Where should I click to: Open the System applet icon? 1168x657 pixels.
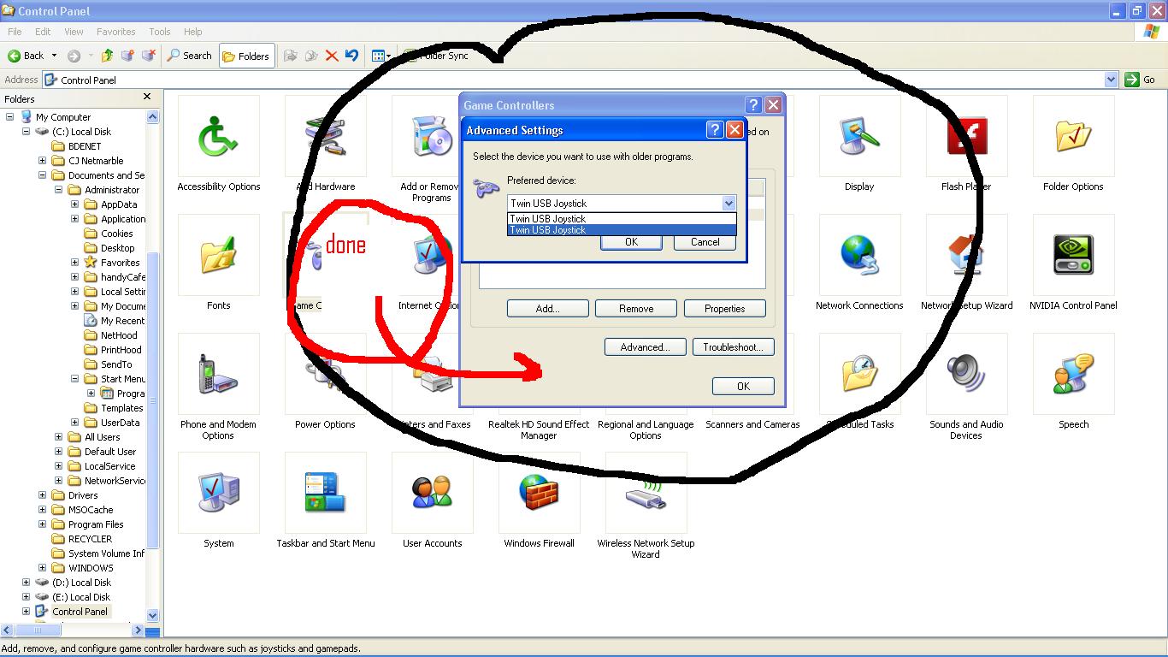218,495
